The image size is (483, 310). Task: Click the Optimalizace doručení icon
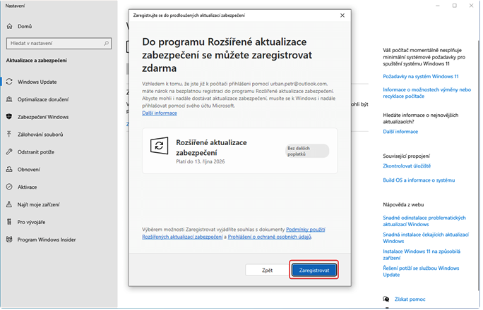[x=9, y=99]
